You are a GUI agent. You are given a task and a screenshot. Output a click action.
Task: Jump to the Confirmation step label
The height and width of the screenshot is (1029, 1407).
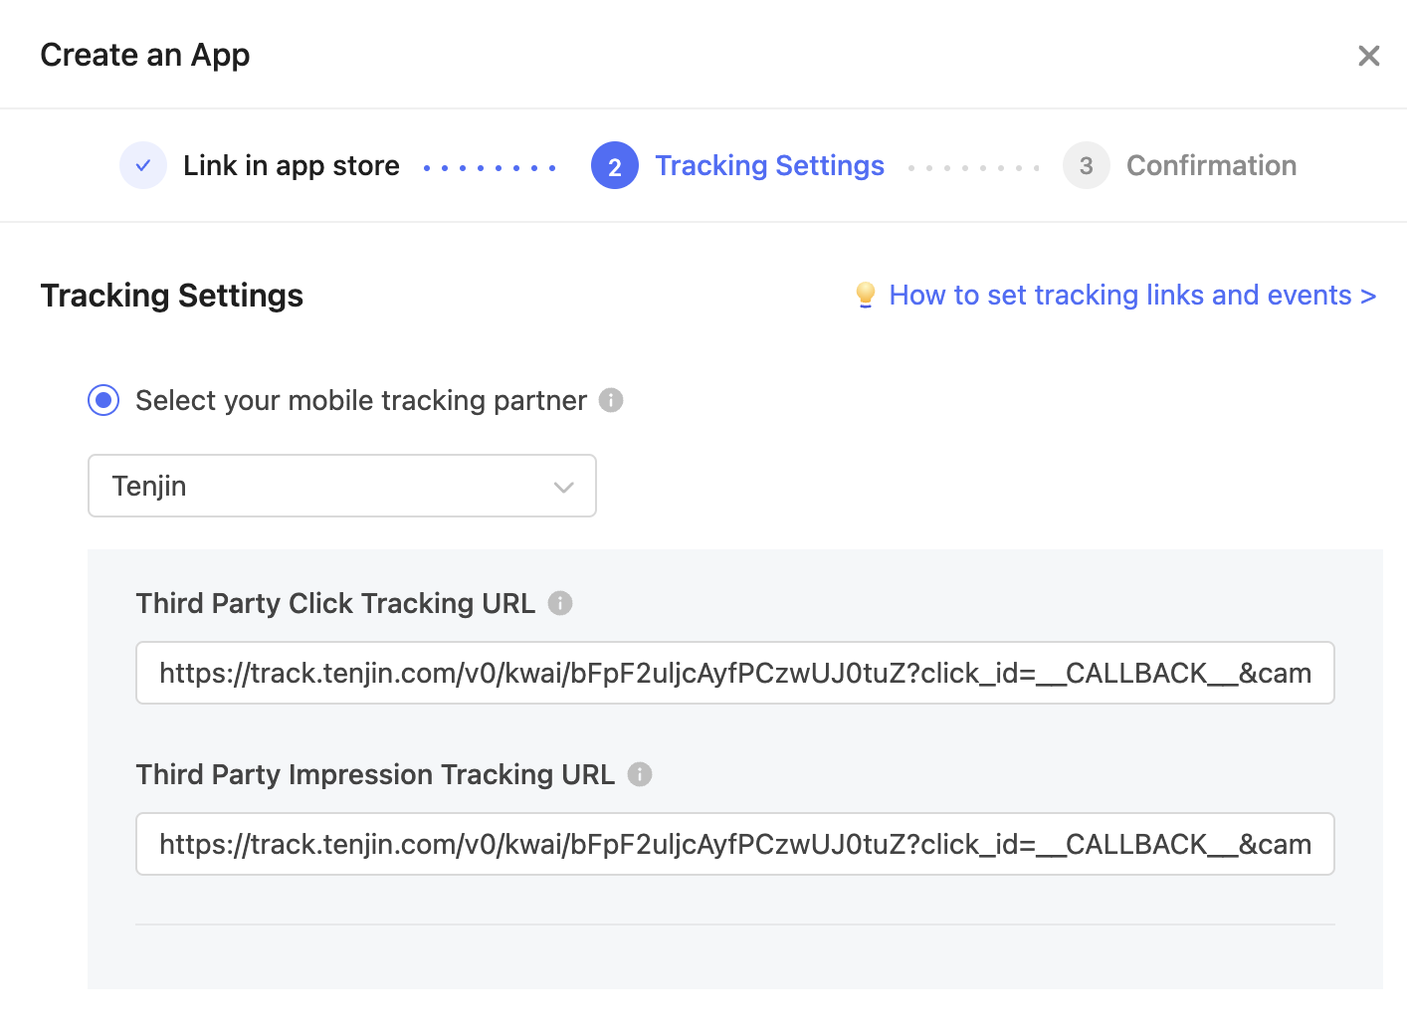[x=1211, y=165]
